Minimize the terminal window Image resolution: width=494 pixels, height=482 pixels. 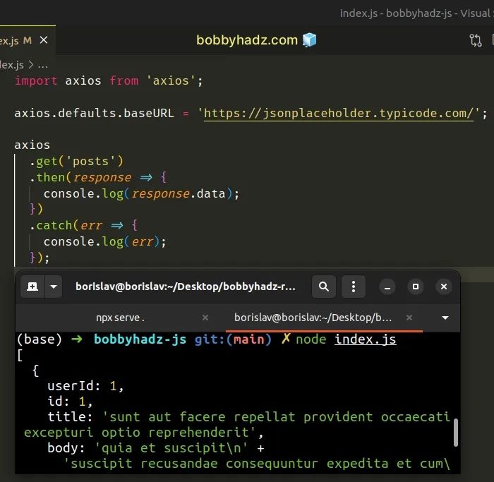pyautogui.click(x=387, y=287)
